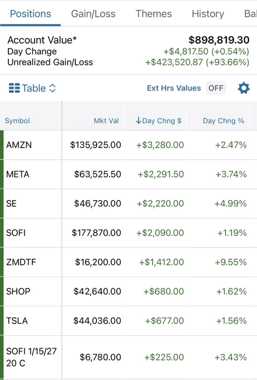Switch to the Gain/Loss tab

pos(93,14)
